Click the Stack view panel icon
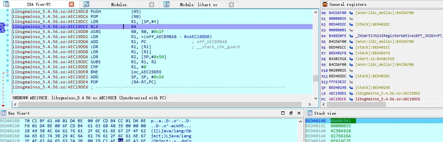 point(309,113)
